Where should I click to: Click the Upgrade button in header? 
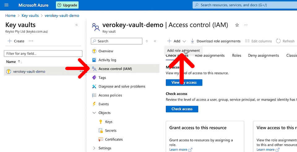point(67,5)
